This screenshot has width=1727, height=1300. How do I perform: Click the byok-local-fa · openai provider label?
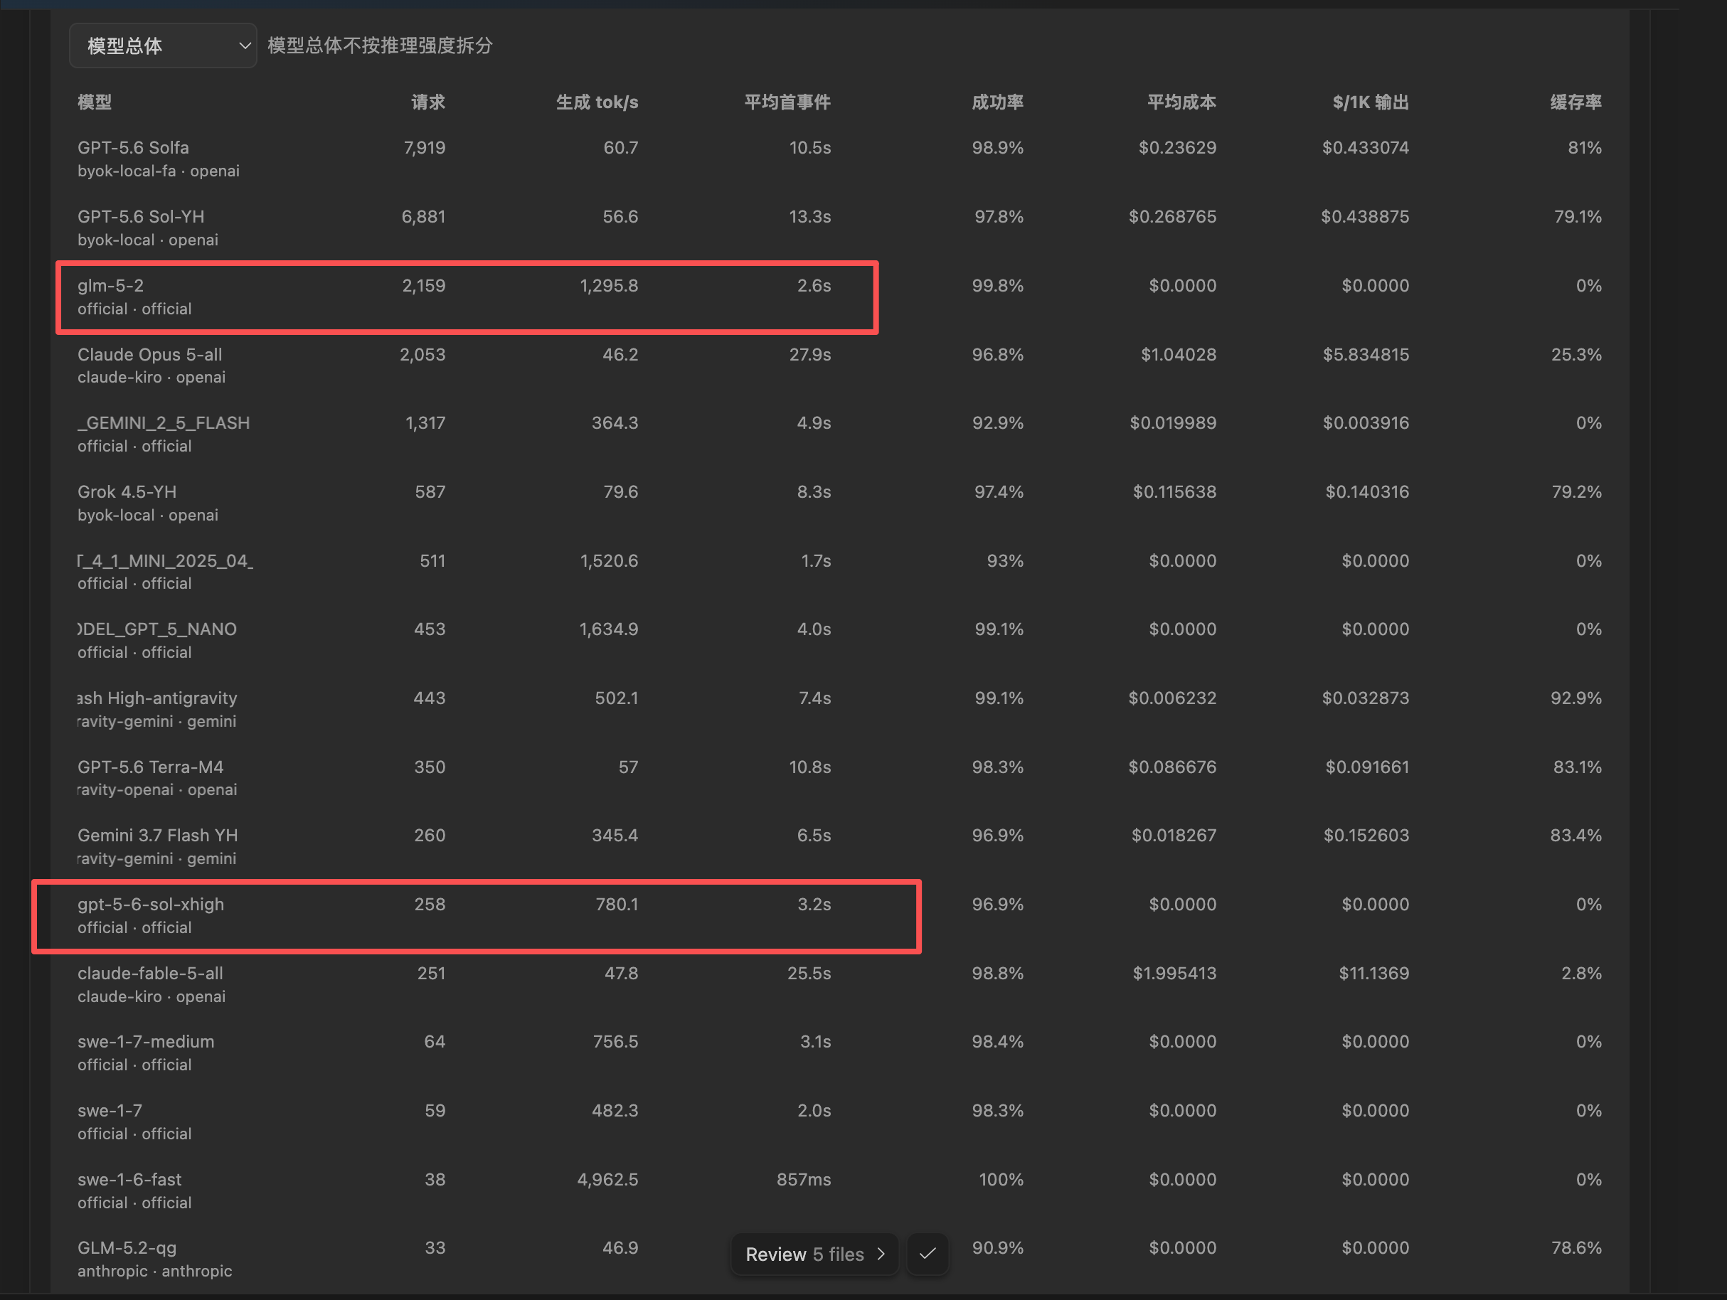pyautogui.click(x=159, y=171)
